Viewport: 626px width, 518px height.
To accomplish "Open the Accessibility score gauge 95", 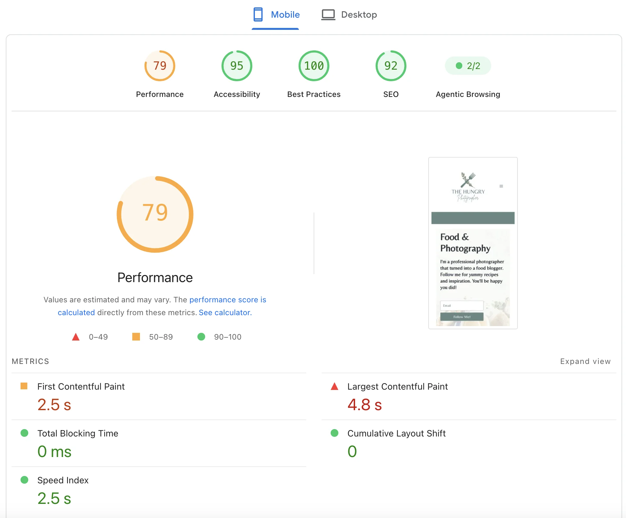I will tap(237, 66).
